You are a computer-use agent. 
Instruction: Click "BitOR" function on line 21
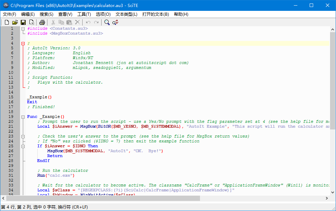click(104, 127)
